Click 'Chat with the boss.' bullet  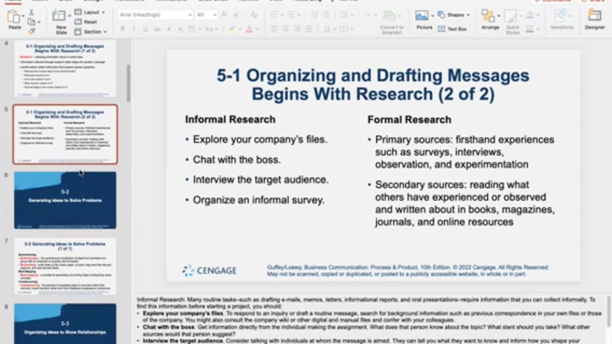click(237, 160)
